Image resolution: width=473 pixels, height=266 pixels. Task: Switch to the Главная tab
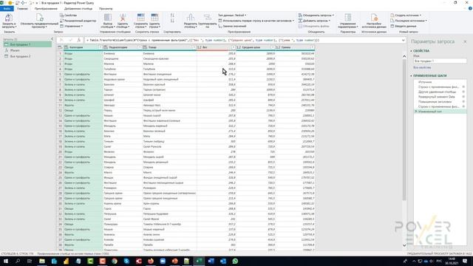tap(22, 8)
